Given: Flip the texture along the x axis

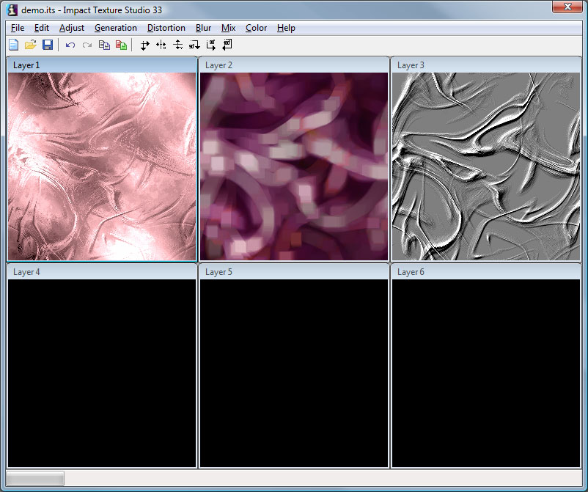Looking at the screenshot, I should coord(161,45).
